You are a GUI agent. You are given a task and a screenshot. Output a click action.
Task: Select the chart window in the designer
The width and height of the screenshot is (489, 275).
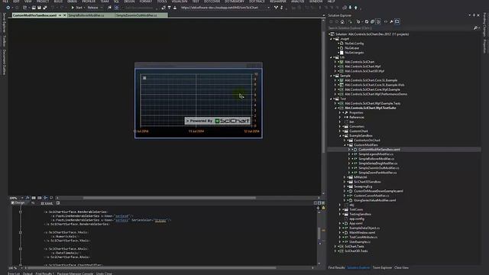(199, 100)
